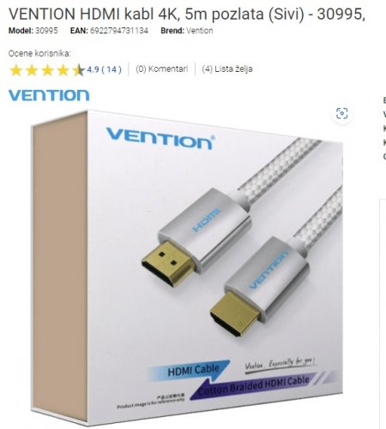The image size is (386, 429).
Task: Click the HDMI Cable label on box
Action: 193,371
